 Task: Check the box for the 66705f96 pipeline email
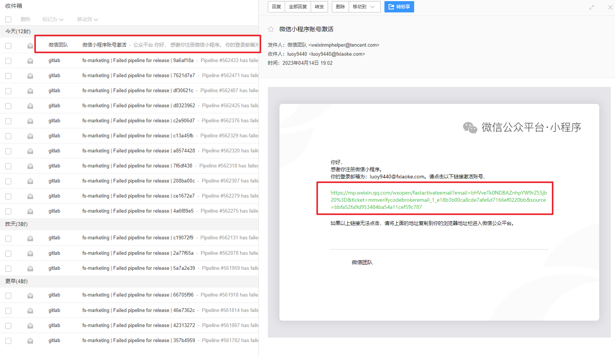[8, 296]
